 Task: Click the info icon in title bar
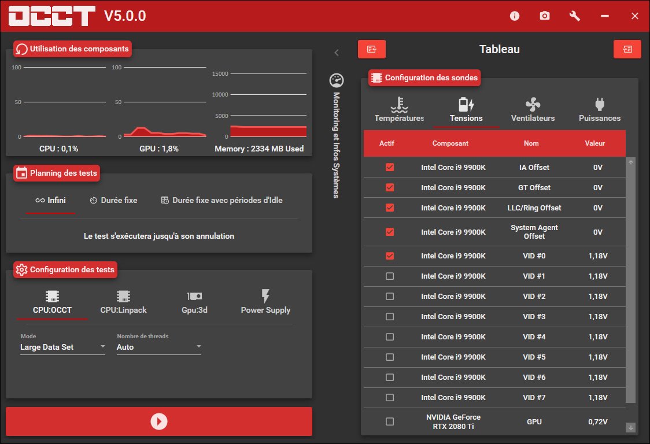515,16
